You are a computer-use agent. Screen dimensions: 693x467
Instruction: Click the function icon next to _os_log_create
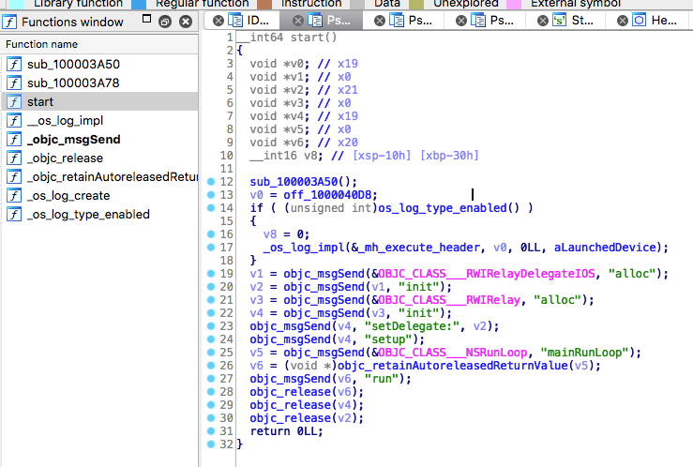point(14,196)
